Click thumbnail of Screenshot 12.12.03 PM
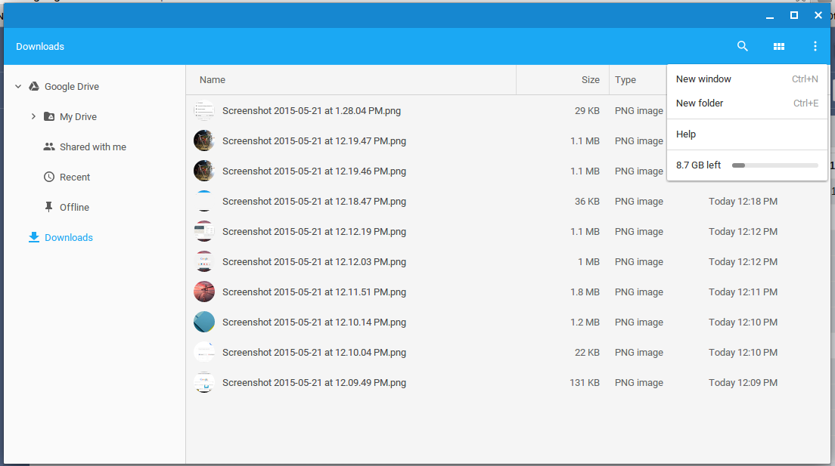Screen dimensions: 835x466 tap(204, 262)
